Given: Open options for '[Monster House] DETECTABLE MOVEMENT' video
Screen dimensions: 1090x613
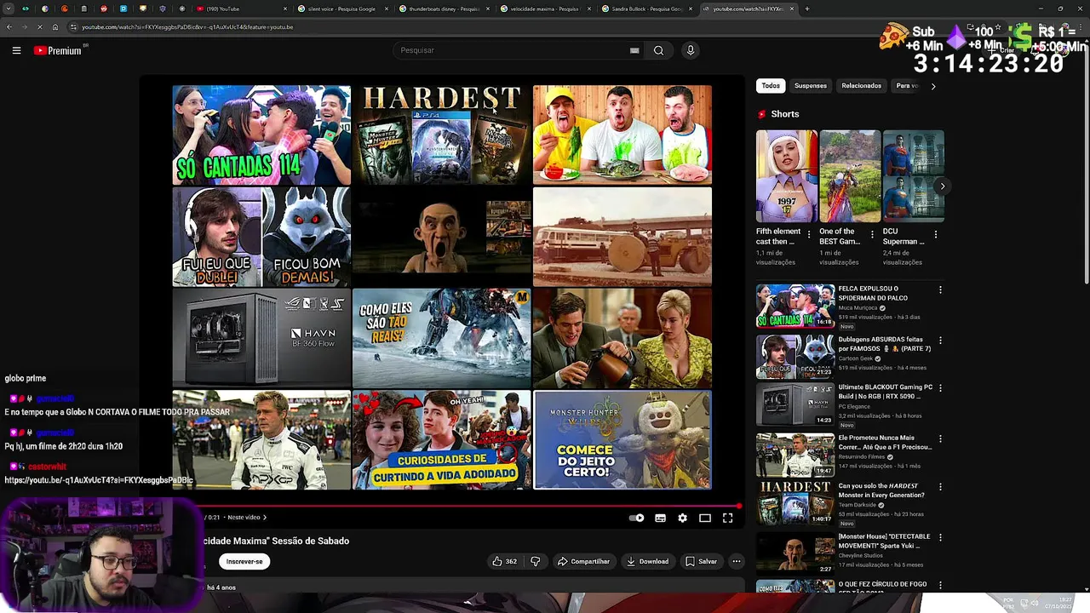Looking at the screenshot, I should tap(940, 537).
